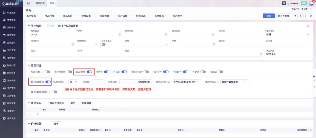Open the price table column settings gear
The height and width of the screenshot is (138, 316).
[x=311, y=130]
